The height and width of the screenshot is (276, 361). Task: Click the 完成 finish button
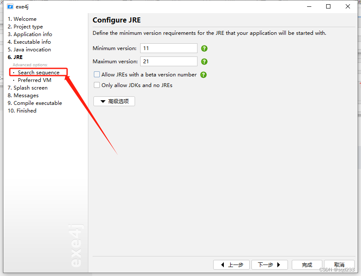coord(307,265)
